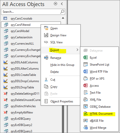
Task: Click the Word RTF File icon
Action: 86,71
